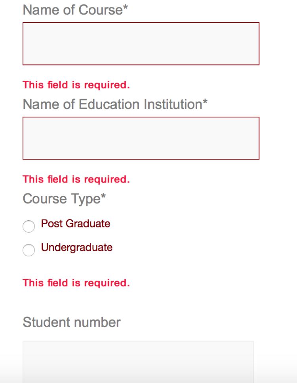Viewport: 297px width, 383px height.
Task: Choose the Undergraduate radio button
Action: point(29,250)
